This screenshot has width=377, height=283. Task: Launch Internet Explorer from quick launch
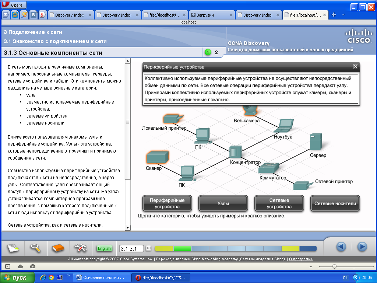click(x=43, y=277)
